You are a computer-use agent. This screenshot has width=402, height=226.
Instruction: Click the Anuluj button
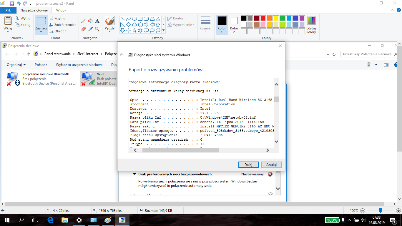tap(271, 164)
